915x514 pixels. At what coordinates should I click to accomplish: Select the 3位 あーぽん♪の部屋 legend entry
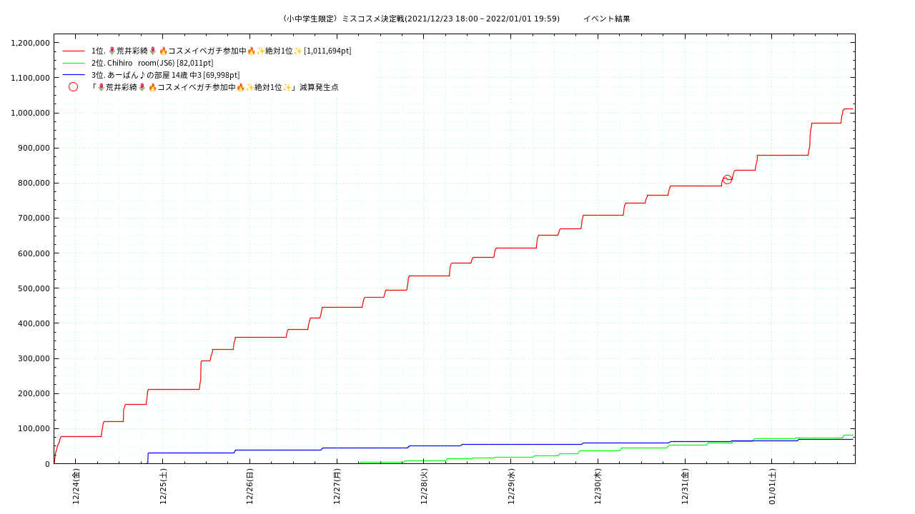[165, 75]
